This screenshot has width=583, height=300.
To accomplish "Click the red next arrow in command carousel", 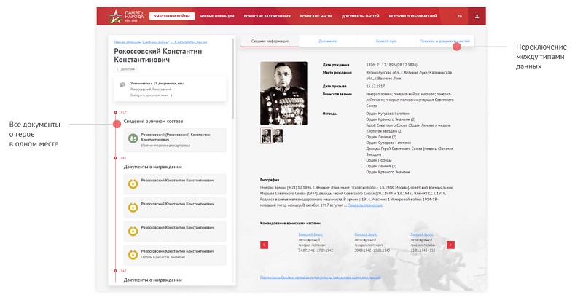I will (450, 245).
